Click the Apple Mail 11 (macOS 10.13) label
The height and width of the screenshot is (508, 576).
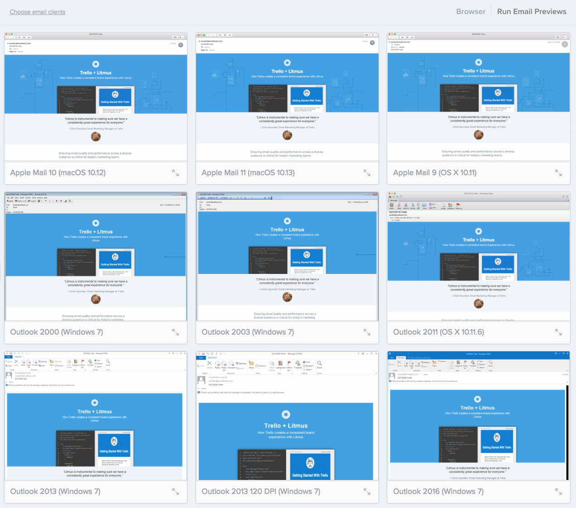pos(248,173)
